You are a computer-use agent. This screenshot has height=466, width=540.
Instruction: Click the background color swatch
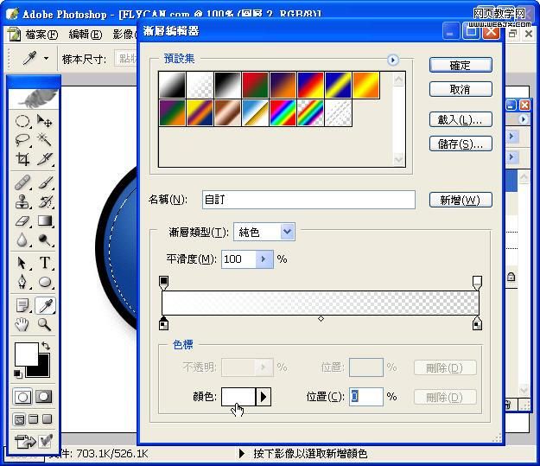43,370
